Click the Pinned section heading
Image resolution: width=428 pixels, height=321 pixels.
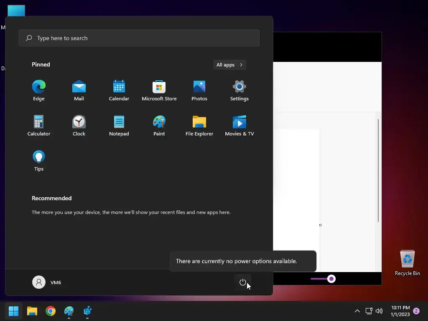point(41,64)
